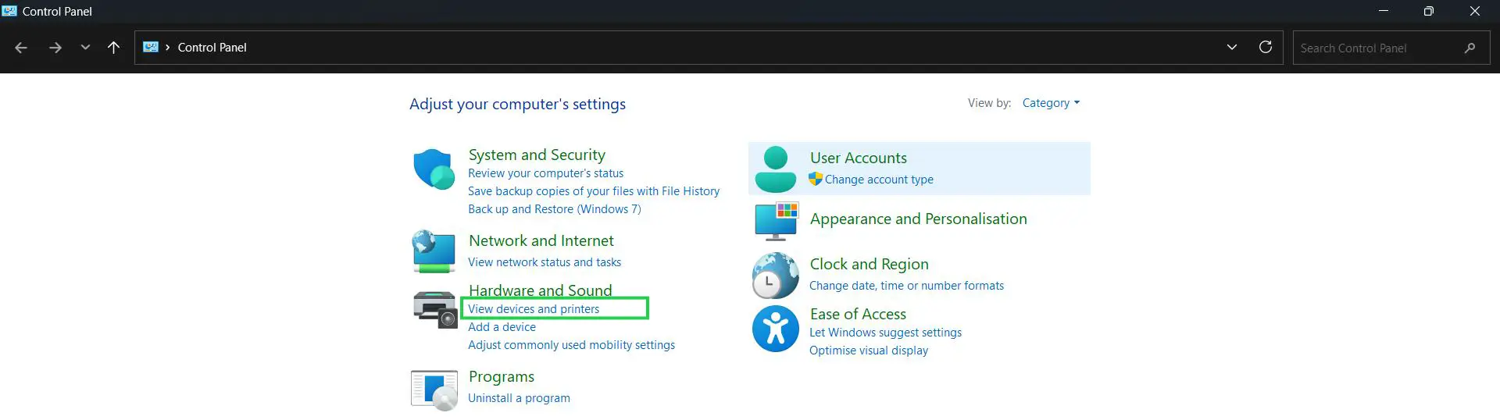1500x420 pixels.
Task: Click Uninstall a program link
Action: click(519, 398)
